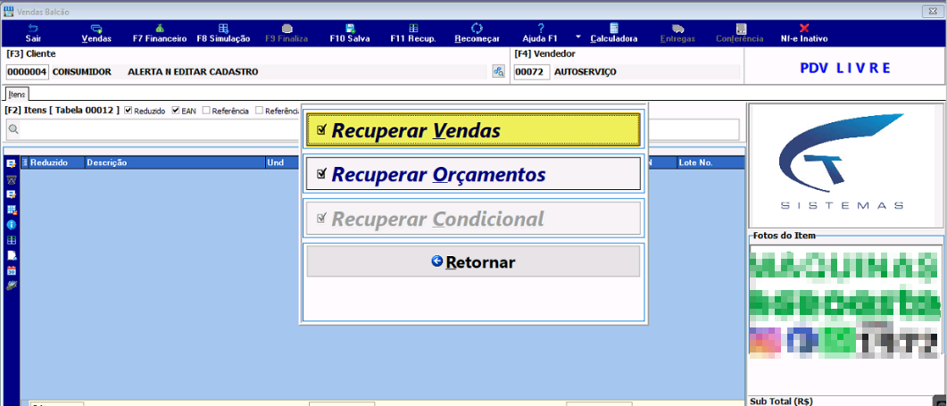Viewport: 947px width, 406px height.
Task: Enable the Referência checkbox next to EAN
Action: coord(206,111)
